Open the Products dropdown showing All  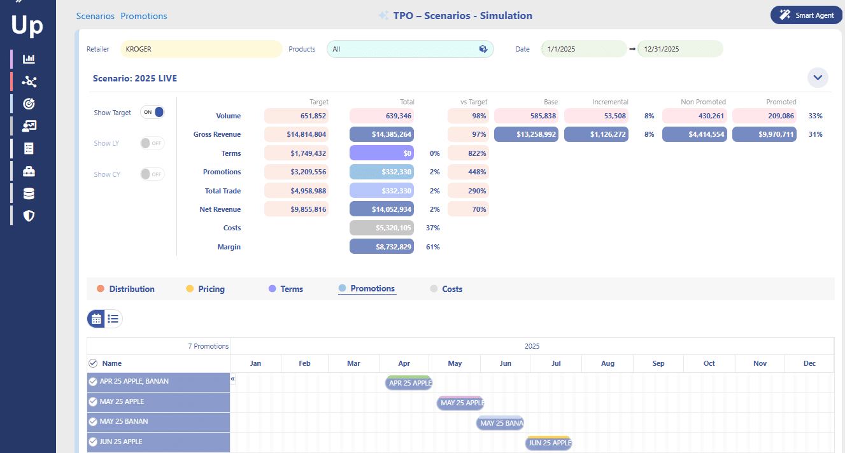coord(409,49)
